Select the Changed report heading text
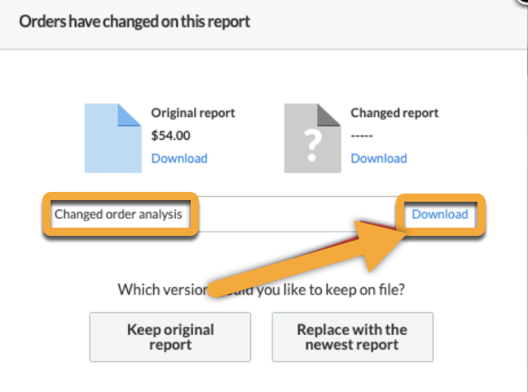Image resolution: width=528 pixels, height=392 pixels. pos(394,113)
